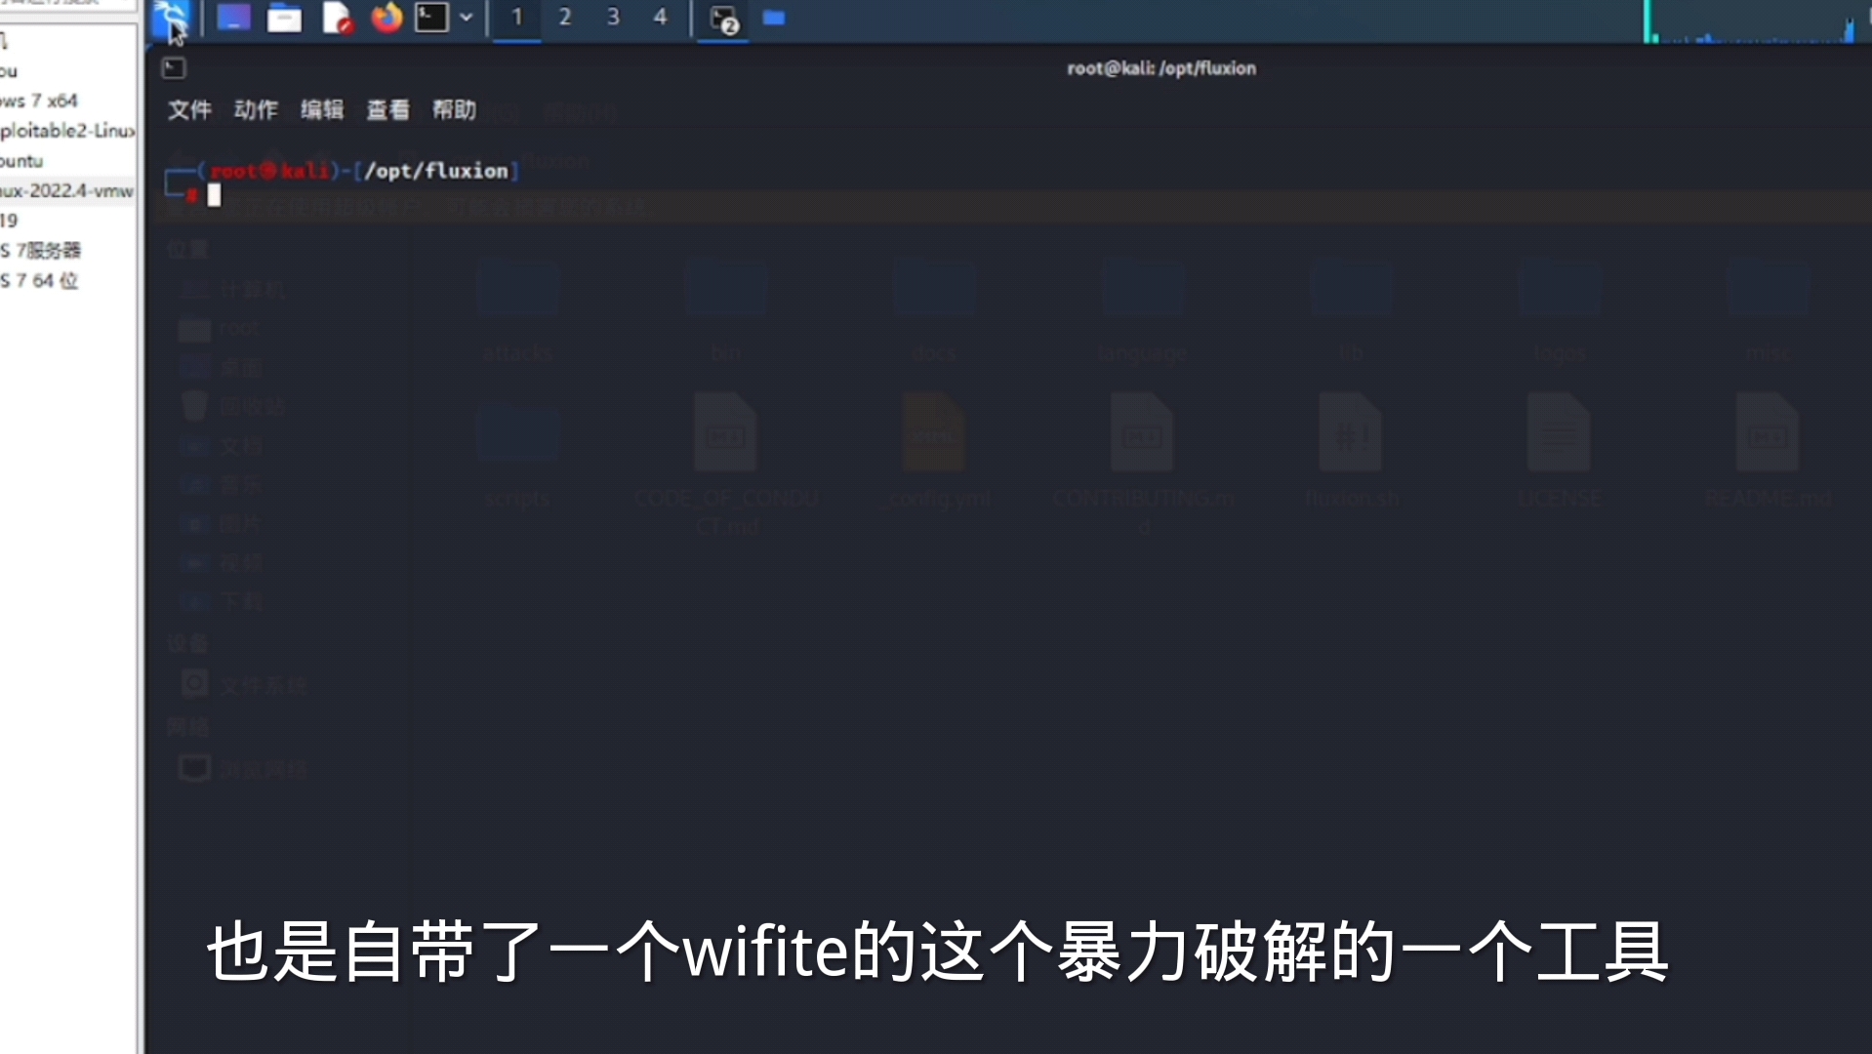Open the 帮助 menu in terminal
Image resolution: width=1872 pixels, height=1054 pixels.
pyautogui.click(x=454, y=109)
